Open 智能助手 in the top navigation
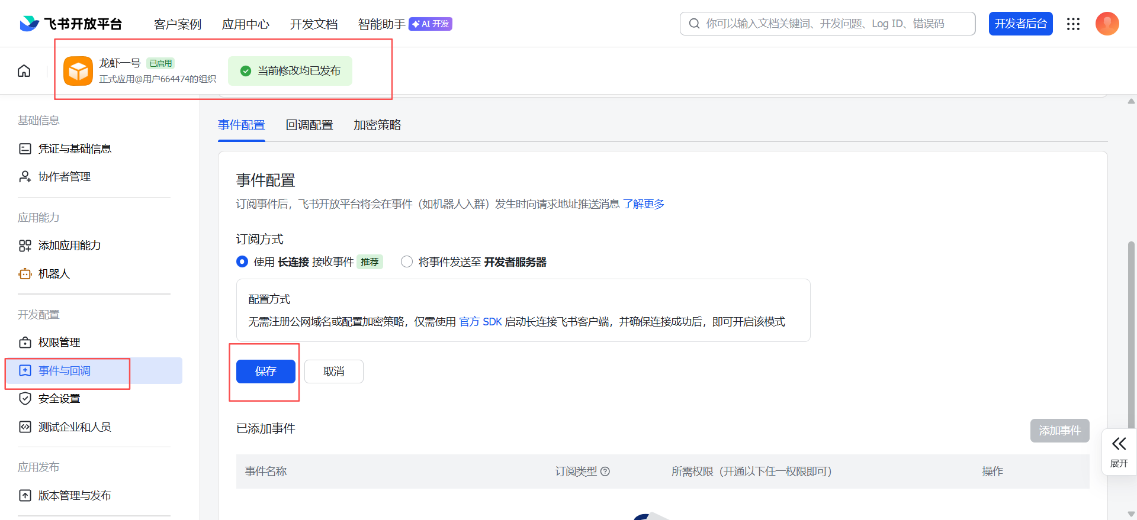 click(382, 24)
